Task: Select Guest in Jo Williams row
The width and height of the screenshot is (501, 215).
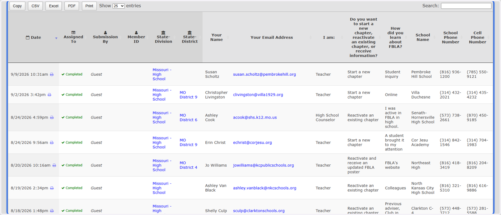Action: point(96,166)
